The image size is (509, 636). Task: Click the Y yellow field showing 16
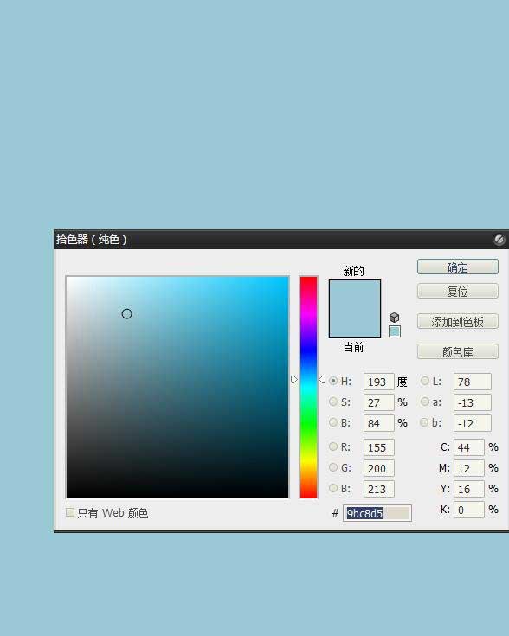point(469,489)
